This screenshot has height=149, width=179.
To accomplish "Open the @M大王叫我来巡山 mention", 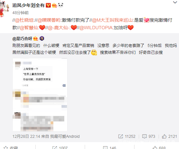I will 112,20.
